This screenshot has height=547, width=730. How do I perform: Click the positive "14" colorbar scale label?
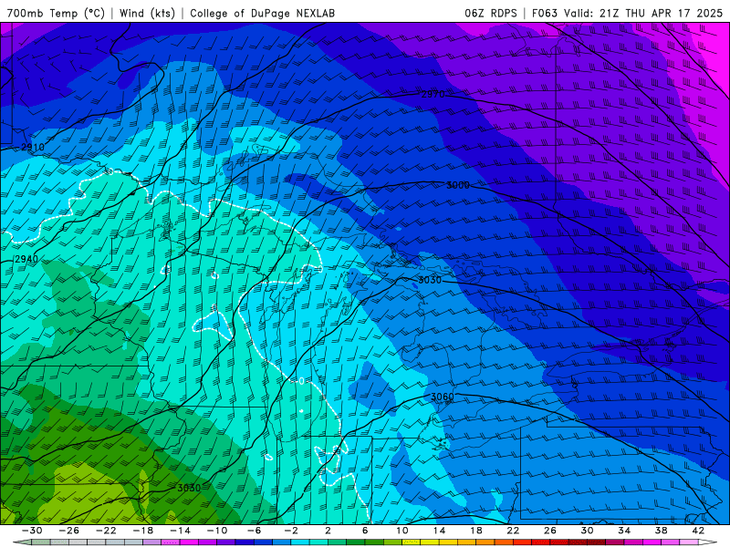(439, 531)
